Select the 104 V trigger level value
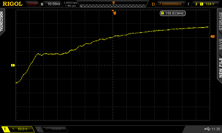 tap(210, 4)
